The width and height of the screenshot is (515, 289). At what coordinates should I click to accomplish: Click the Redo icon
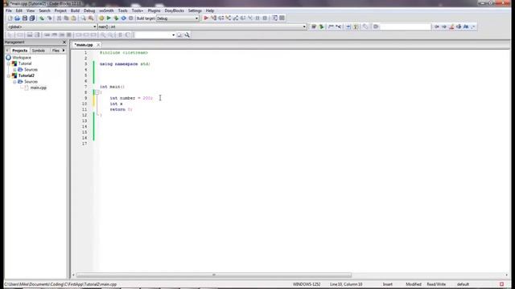[x=49, y=18]
